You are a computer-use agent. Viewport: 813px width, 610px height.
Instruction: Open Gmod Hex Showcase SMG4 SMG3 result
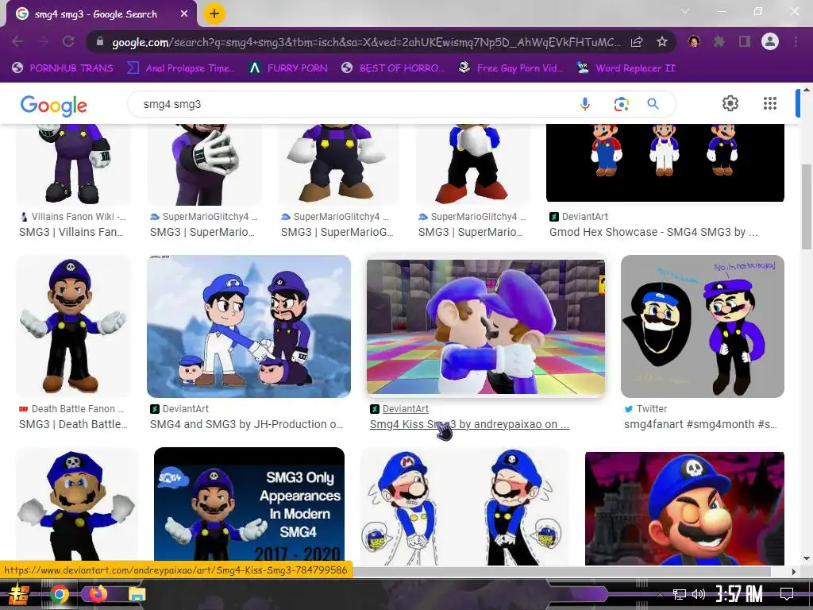point(653,232)
